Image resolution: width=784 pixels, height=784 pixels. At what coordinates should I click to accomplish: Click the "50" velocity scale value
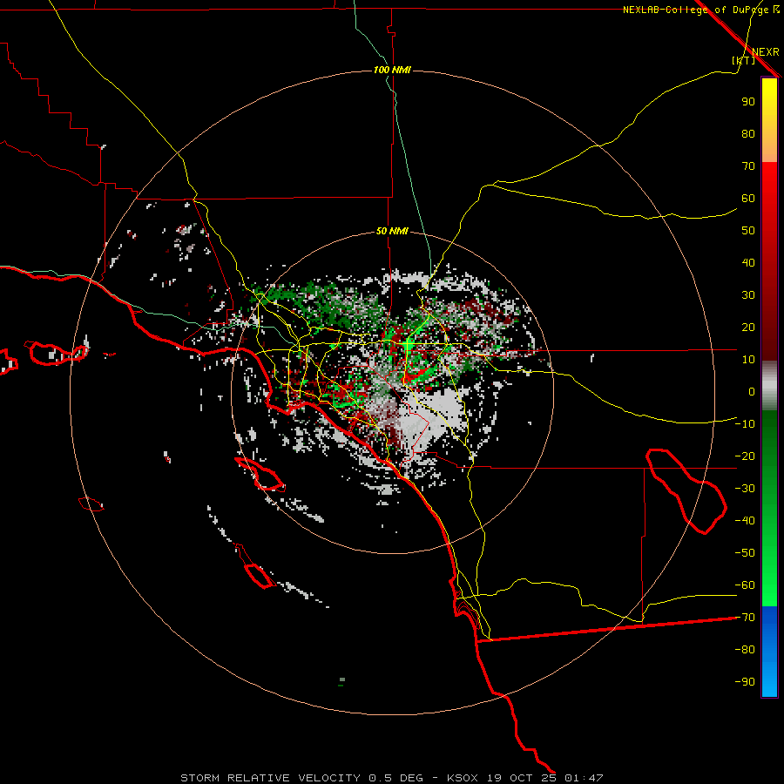(x=748, y=231)
